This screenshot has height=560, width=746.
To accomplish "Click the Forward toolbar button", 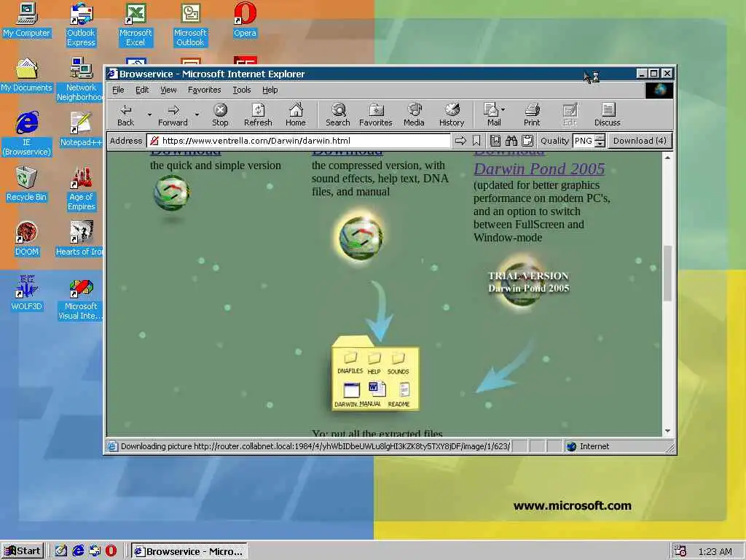I will 173,114.
